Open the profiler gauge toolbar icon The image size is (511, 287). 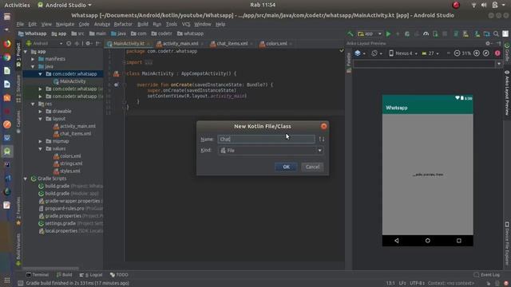(426, 33)
